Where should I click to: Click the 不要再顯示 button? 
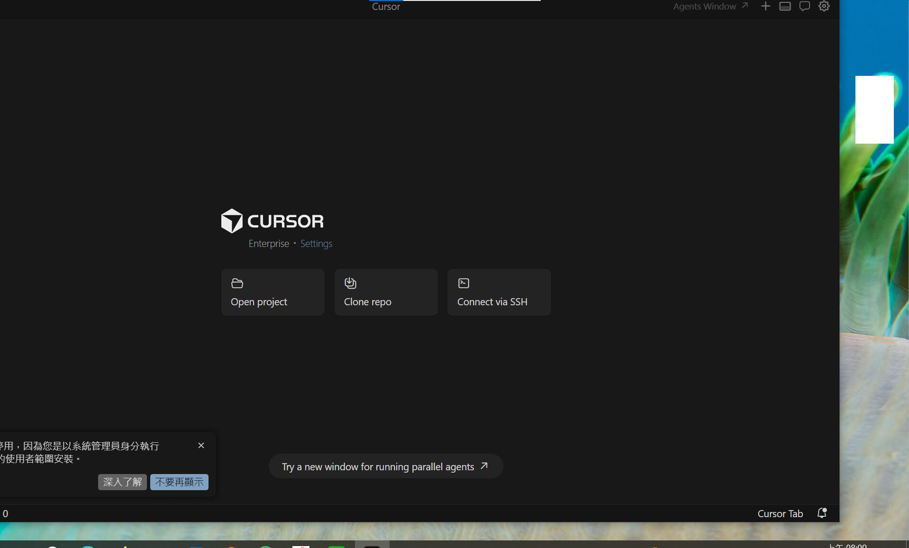click(x=179, y=482)
